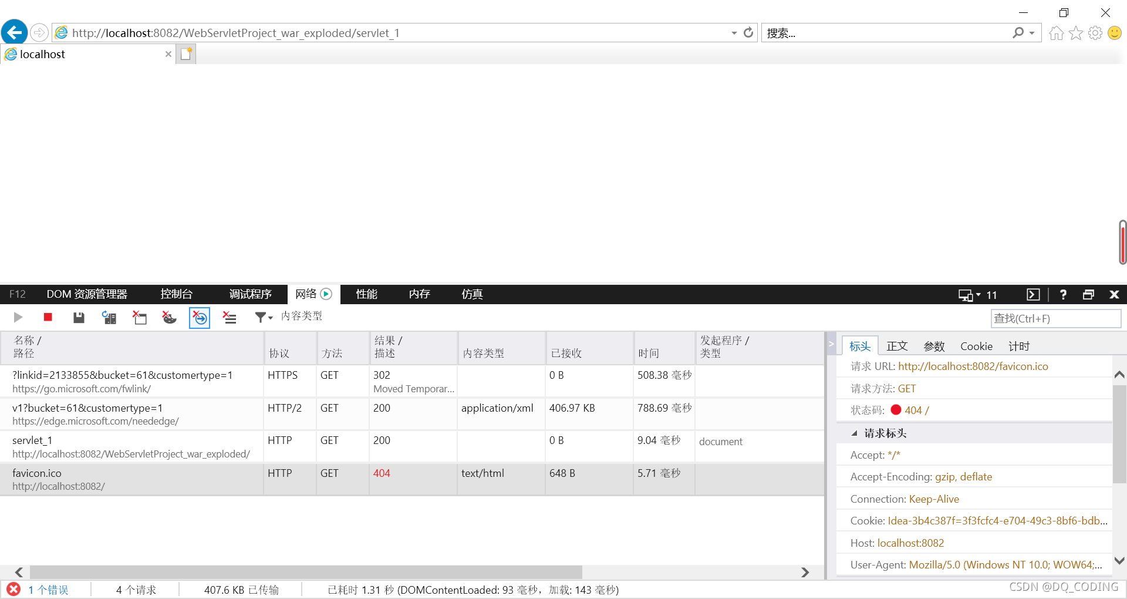Select the favicon.ico request row

coord(412,480)
